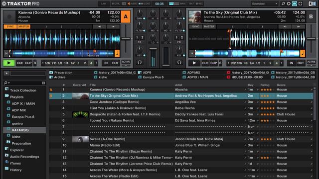
Task: Open the Extended layout dropdown
Action: [x=264, y=3]
